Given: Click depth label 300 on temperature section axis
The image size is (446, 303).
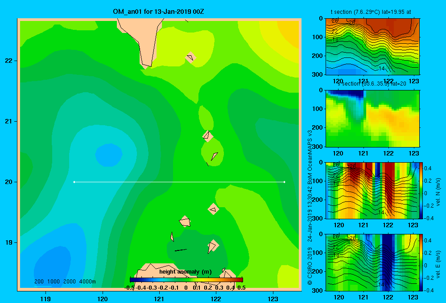Looking at the screenshot, I should (318, 74).
